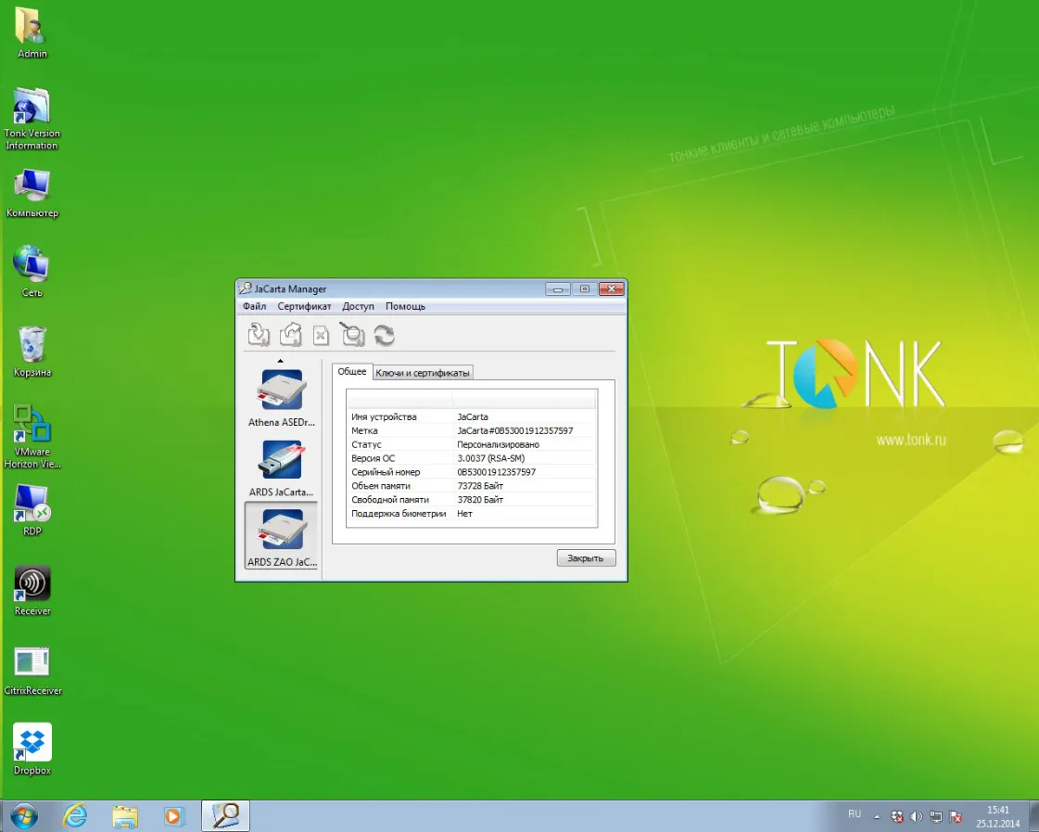The height and width of the screenshot is (832, 1039).
Task: Click the Статус value Персонализировано
Action: click(499, 445)
